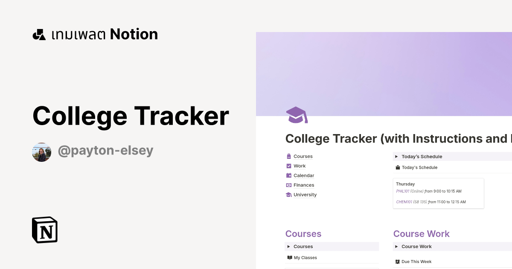512x269 pixels.
Task: Click the author's profile avatar photo
Action: tap(41, 152)
